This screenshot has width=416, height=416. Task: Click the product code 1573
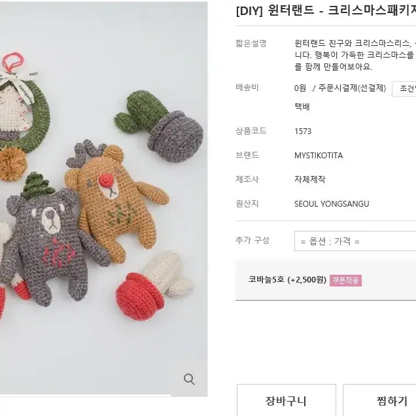pos(303,131)
